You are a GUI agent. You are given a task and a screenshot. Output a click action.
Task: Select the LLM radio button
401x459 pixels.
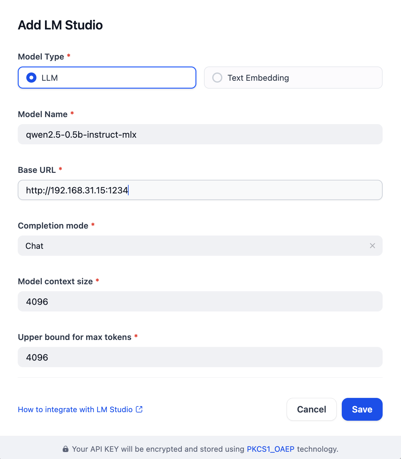[31, 78]
